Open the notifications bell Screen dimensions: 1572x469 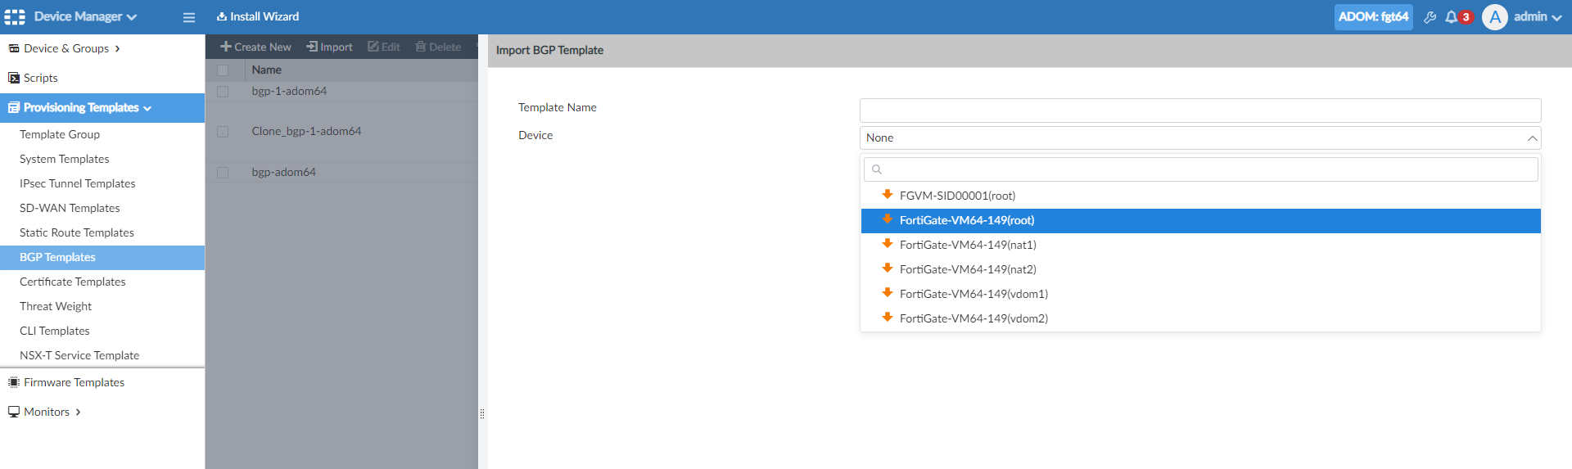tap(1451, 17)
